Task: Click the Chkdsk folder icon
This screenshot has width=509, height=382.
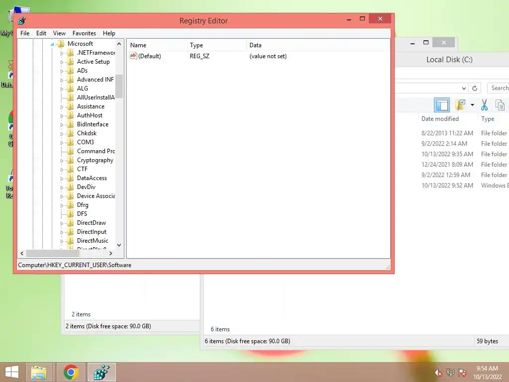Action: pos(70,133)
